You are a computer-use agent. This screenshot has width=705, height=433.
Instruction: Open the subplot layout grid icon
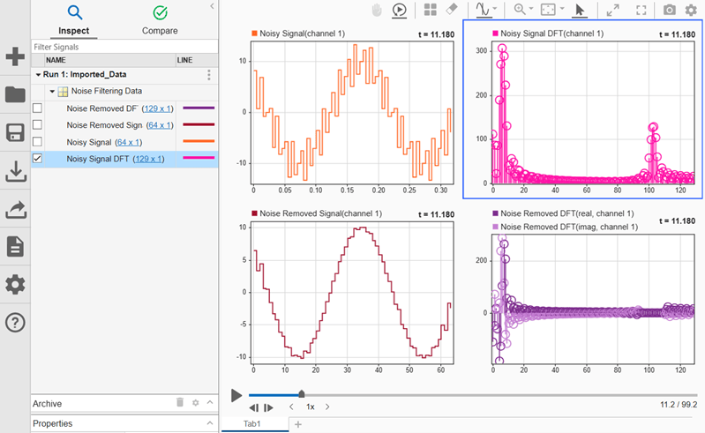click(x=431, y=10)
